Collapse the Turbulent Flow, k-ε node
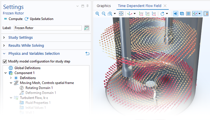 (11, 98)
